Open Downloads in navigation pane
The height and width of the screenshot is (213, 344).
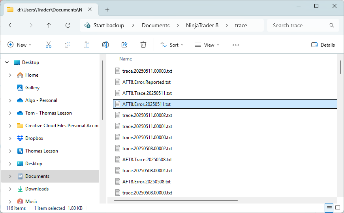coord(37,189)
